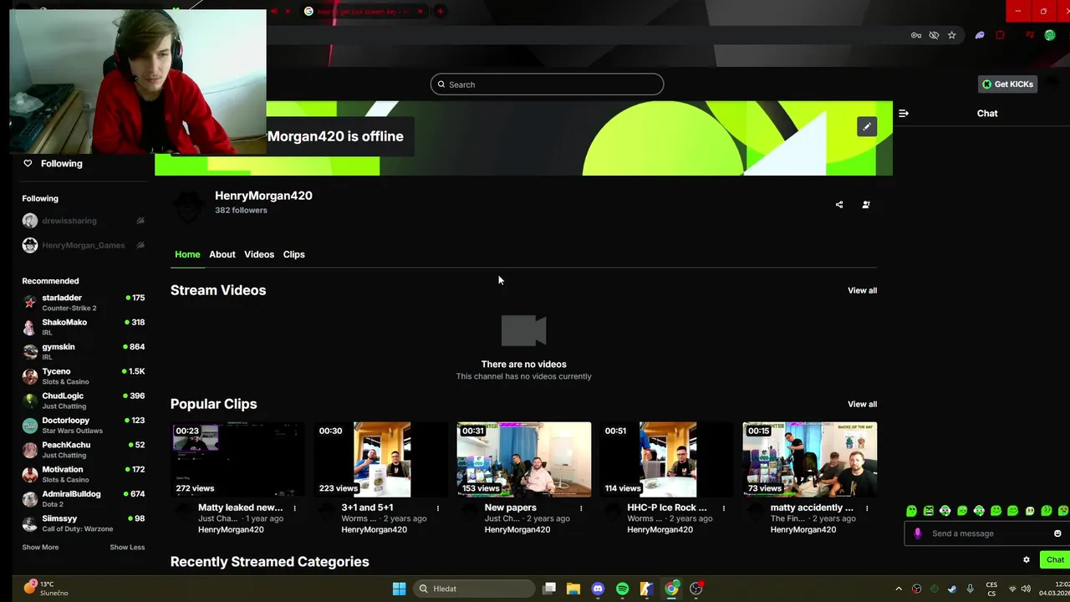Click the 382 followers count text
1070x602 pixels.
pyautogui.click(x=241, y=211)
